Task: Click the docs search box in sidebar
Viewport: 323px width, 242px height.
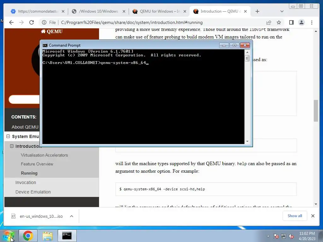Action: pyautogui.click(x=24, y=99)
